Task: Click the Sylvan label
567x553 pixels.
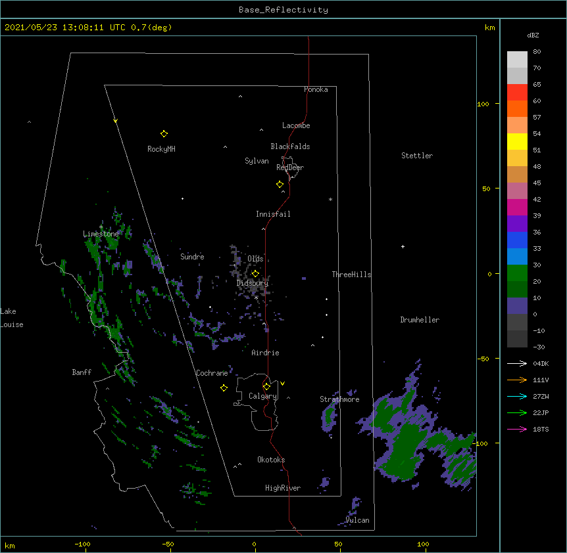Action: [257, 161]
